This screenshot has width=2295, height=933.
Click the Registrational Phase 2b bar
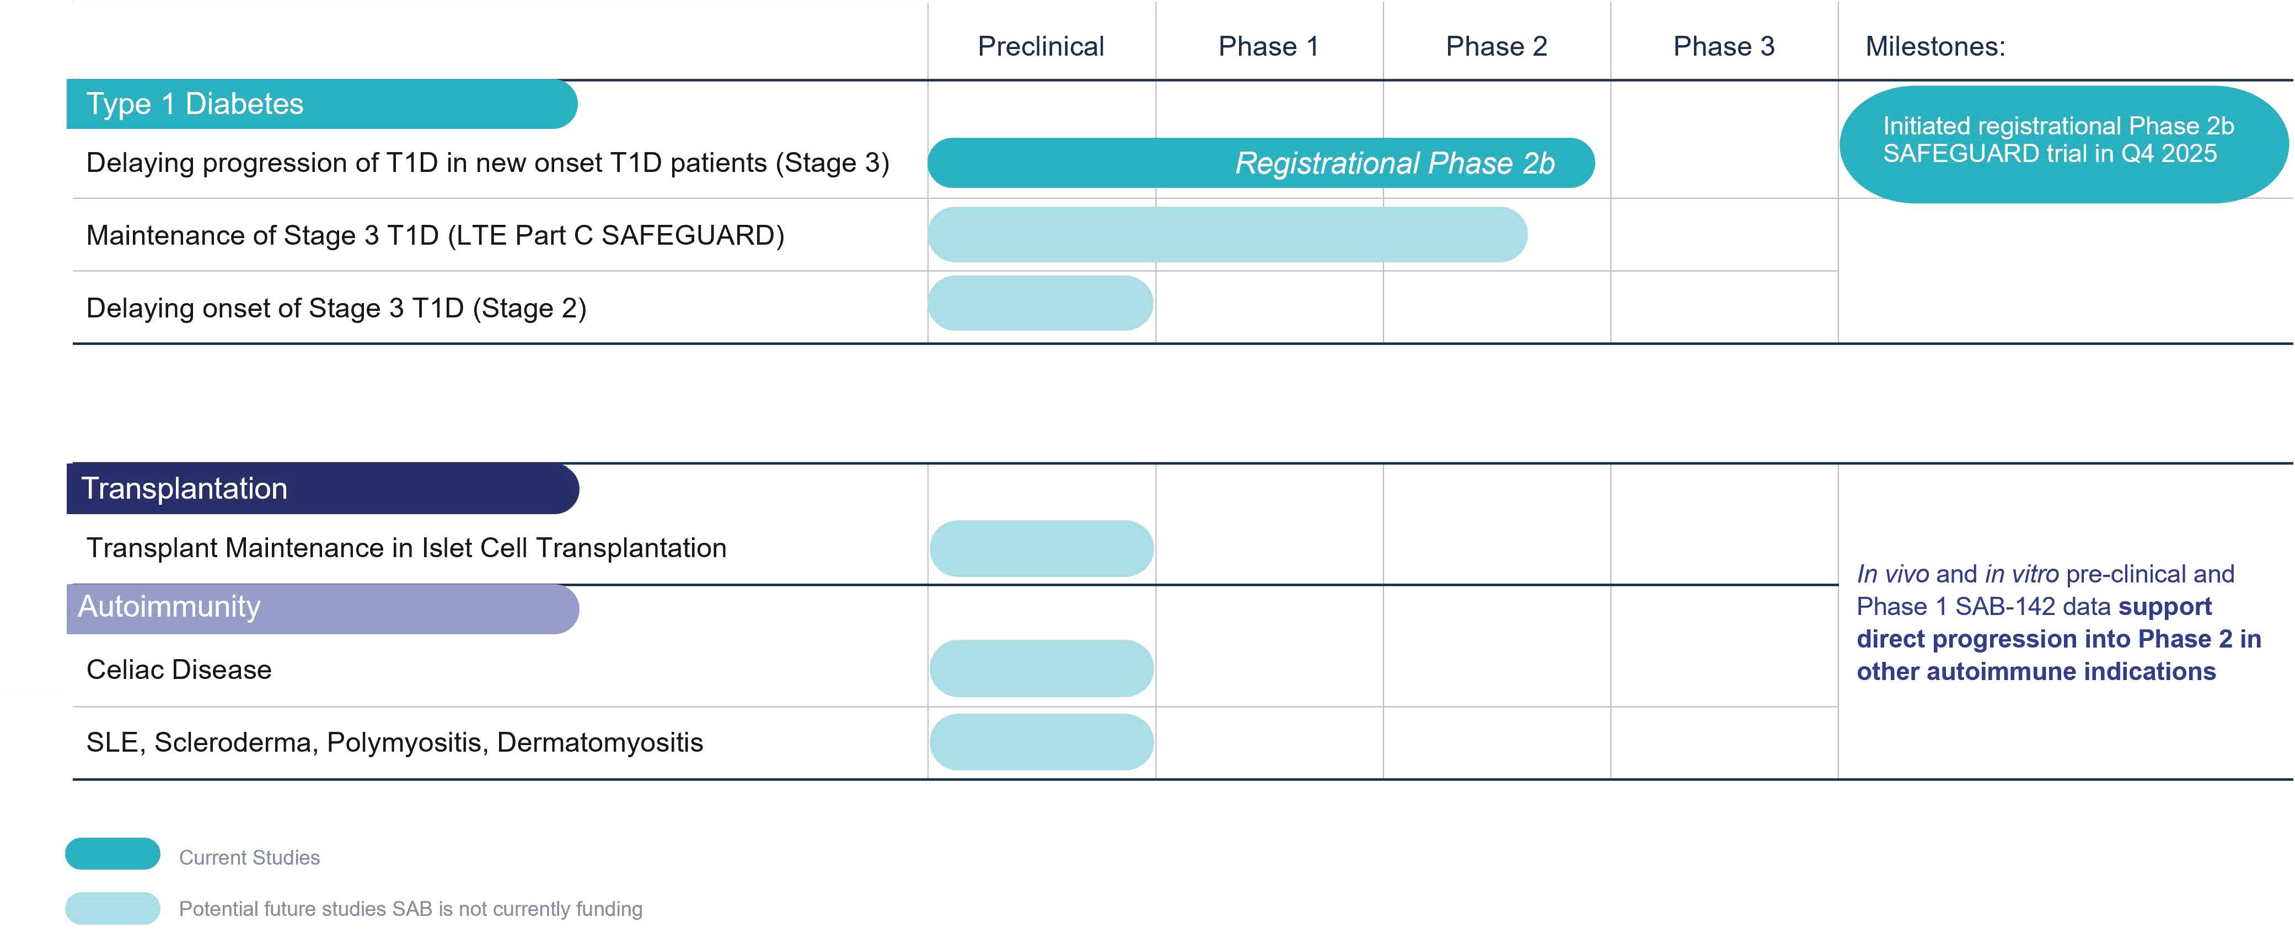click(x=1260, y=163)
